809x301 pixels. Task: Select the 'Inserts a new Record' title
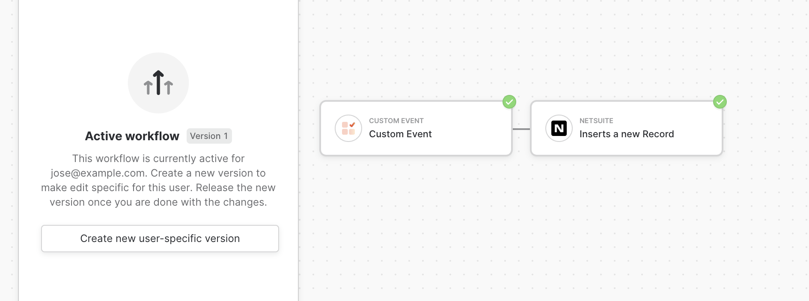coord(627,134)
